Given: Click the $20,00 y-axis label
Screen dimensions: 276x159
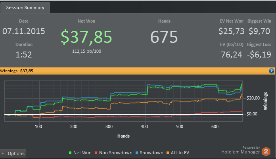Looking at the screenshot, I should pyautogui.click(x=253, y=98).
